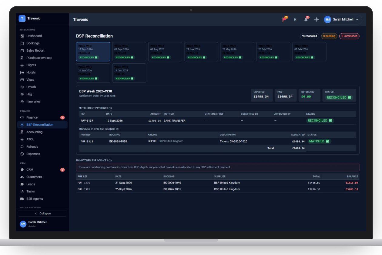Open the notifications bell
The image size is (382, 255).
pyautogui.click(x=306, y=19)
